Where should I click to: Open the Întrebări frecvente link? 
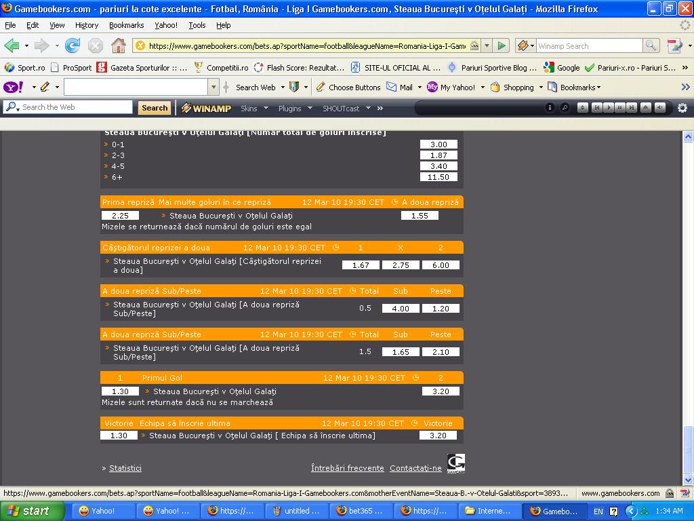[x=348, y=468]
